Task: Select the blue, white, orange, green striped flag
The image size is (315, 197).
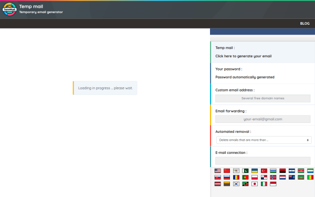Action: point(273,171)
